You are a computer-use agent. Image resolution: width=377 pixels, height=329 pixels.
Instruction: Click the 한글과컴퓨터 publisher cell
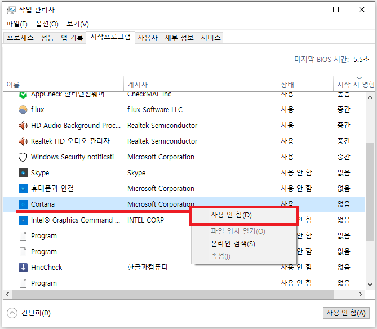coord(147,268)
